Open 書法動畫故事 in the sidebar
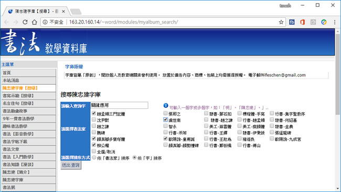The width and height of the screenshot is (341, 192). pos(28,111)
